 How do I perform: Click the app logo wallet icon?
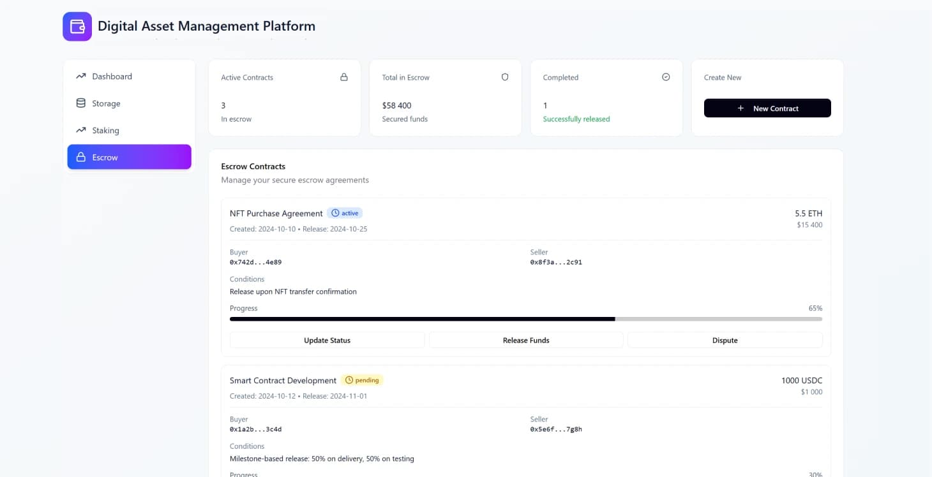click(x=77, y=26)
